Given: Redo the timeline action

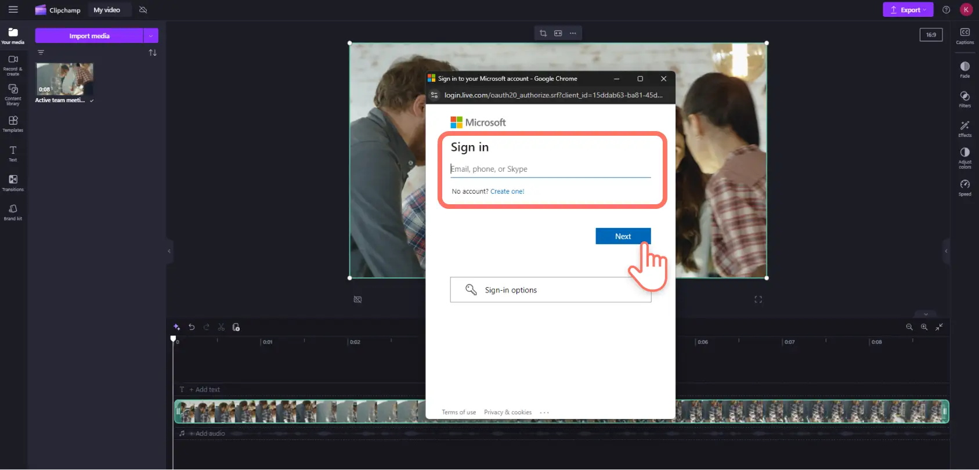Looking at the screenshot, I should click(206, 327).
